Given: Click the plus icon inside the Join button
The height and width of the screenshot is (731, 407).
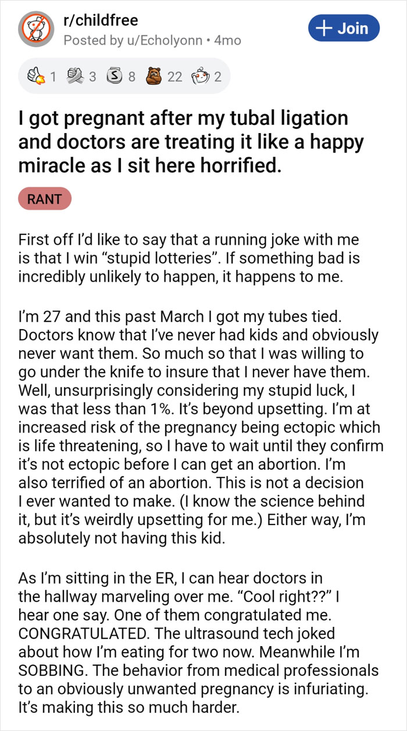Looking at the screenshot, I should pos(323,27).
